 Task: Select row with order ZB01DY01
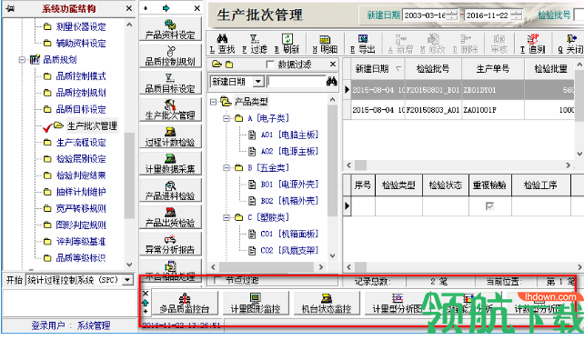point(458,90)
